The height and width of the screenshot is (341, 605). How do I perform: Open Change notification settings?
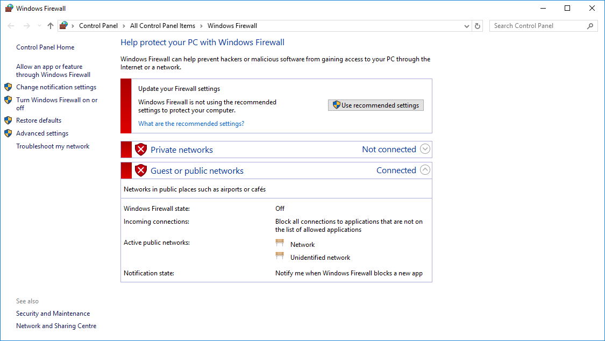tap(56, 87)
